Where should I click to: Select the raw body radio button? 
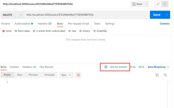pos(70,31)
